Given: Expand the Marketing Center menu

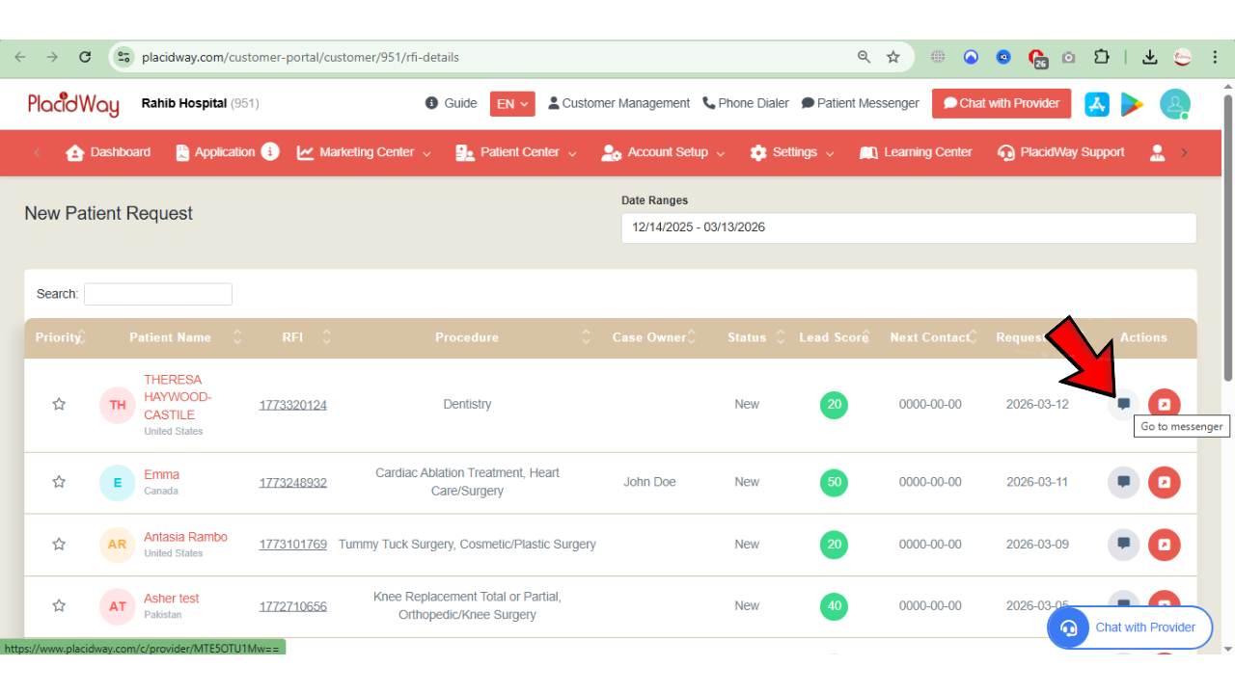Looking at the screenshot, I should [365, 152].
